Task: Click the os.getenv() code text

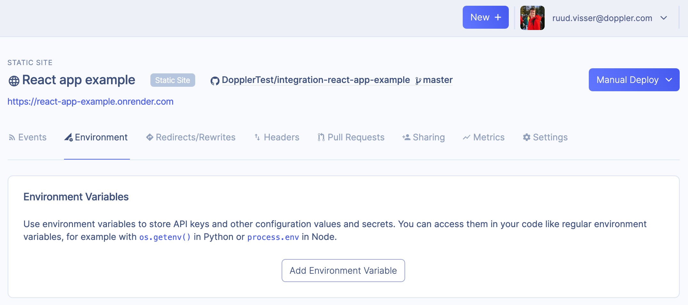Action: pos(165,237)
